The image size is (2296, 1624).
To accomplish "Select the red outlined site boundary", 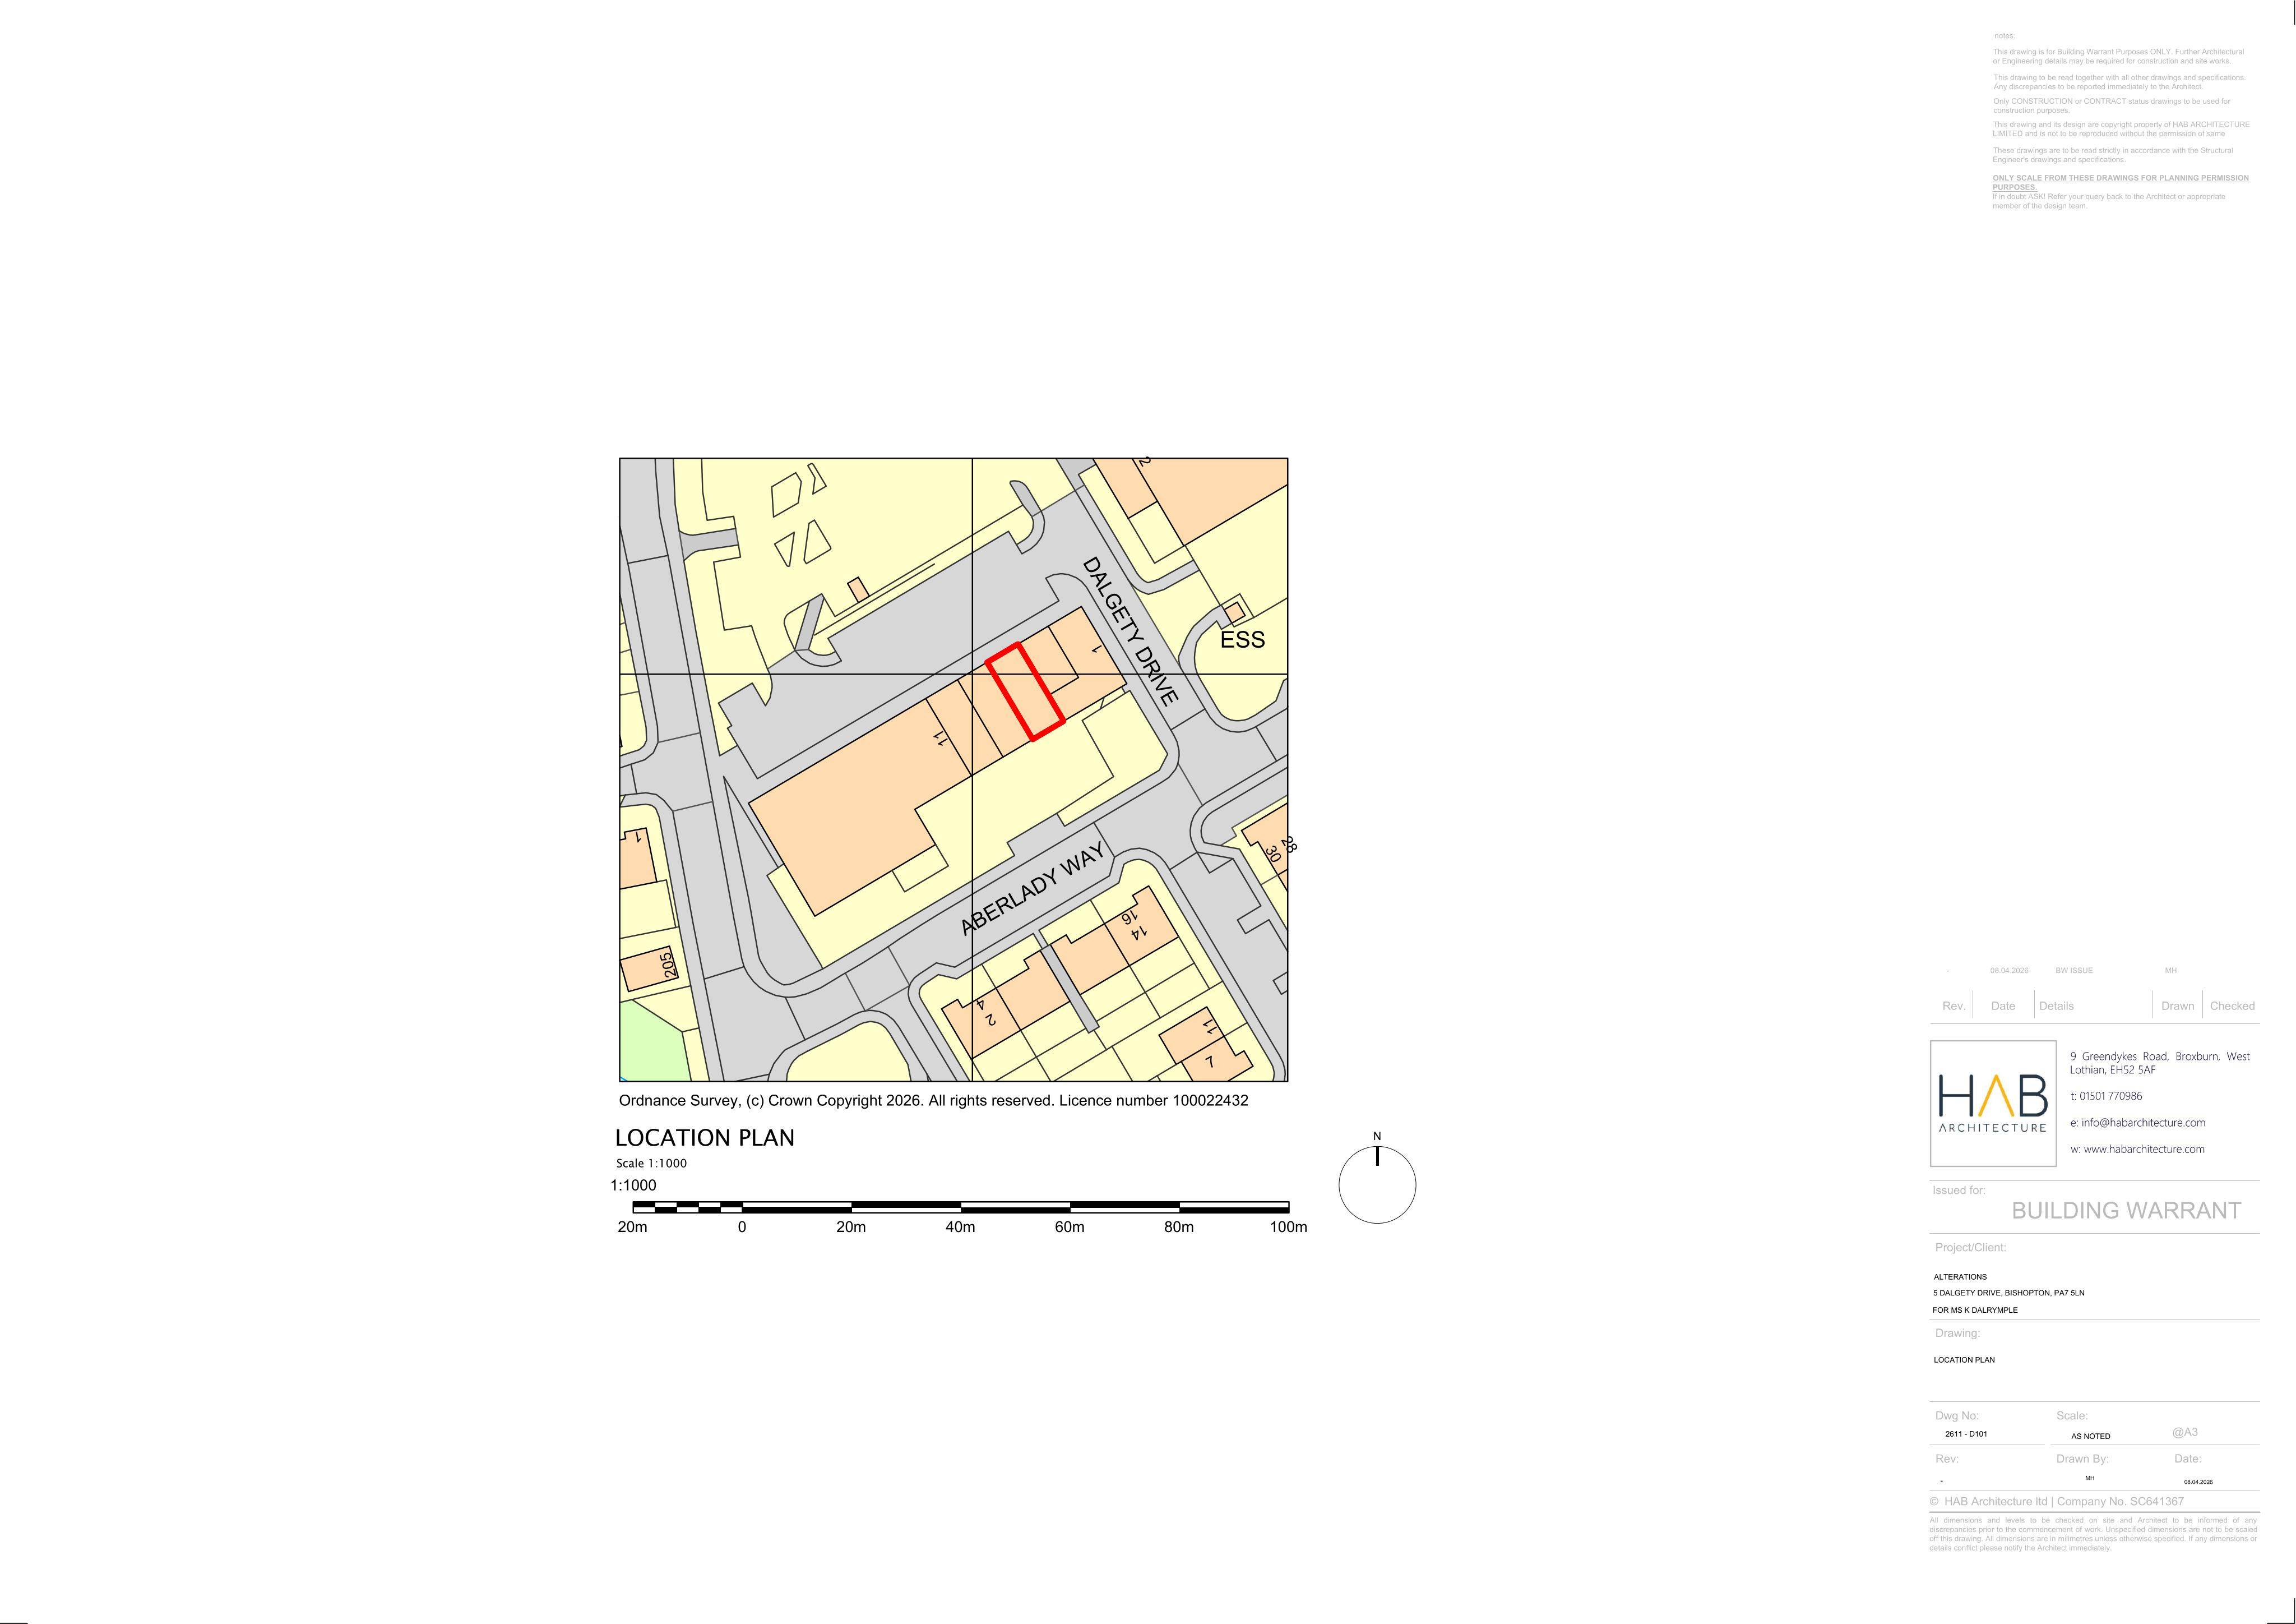I will click(1025, 691).
